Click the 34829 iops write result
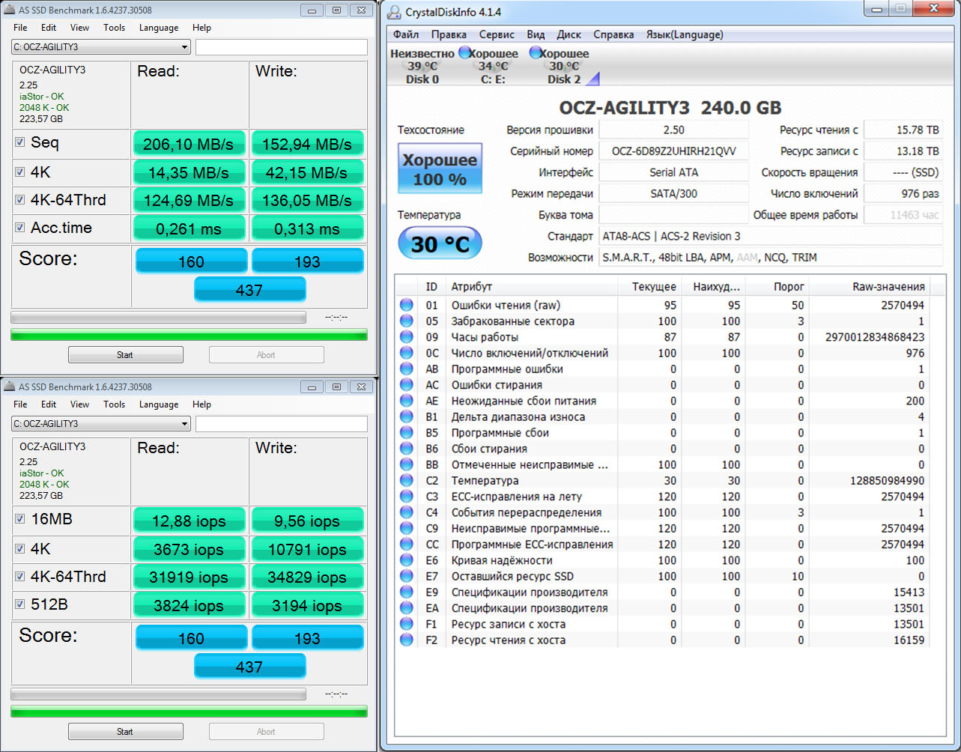Screen dimensions: 961x752 (307, 577)
